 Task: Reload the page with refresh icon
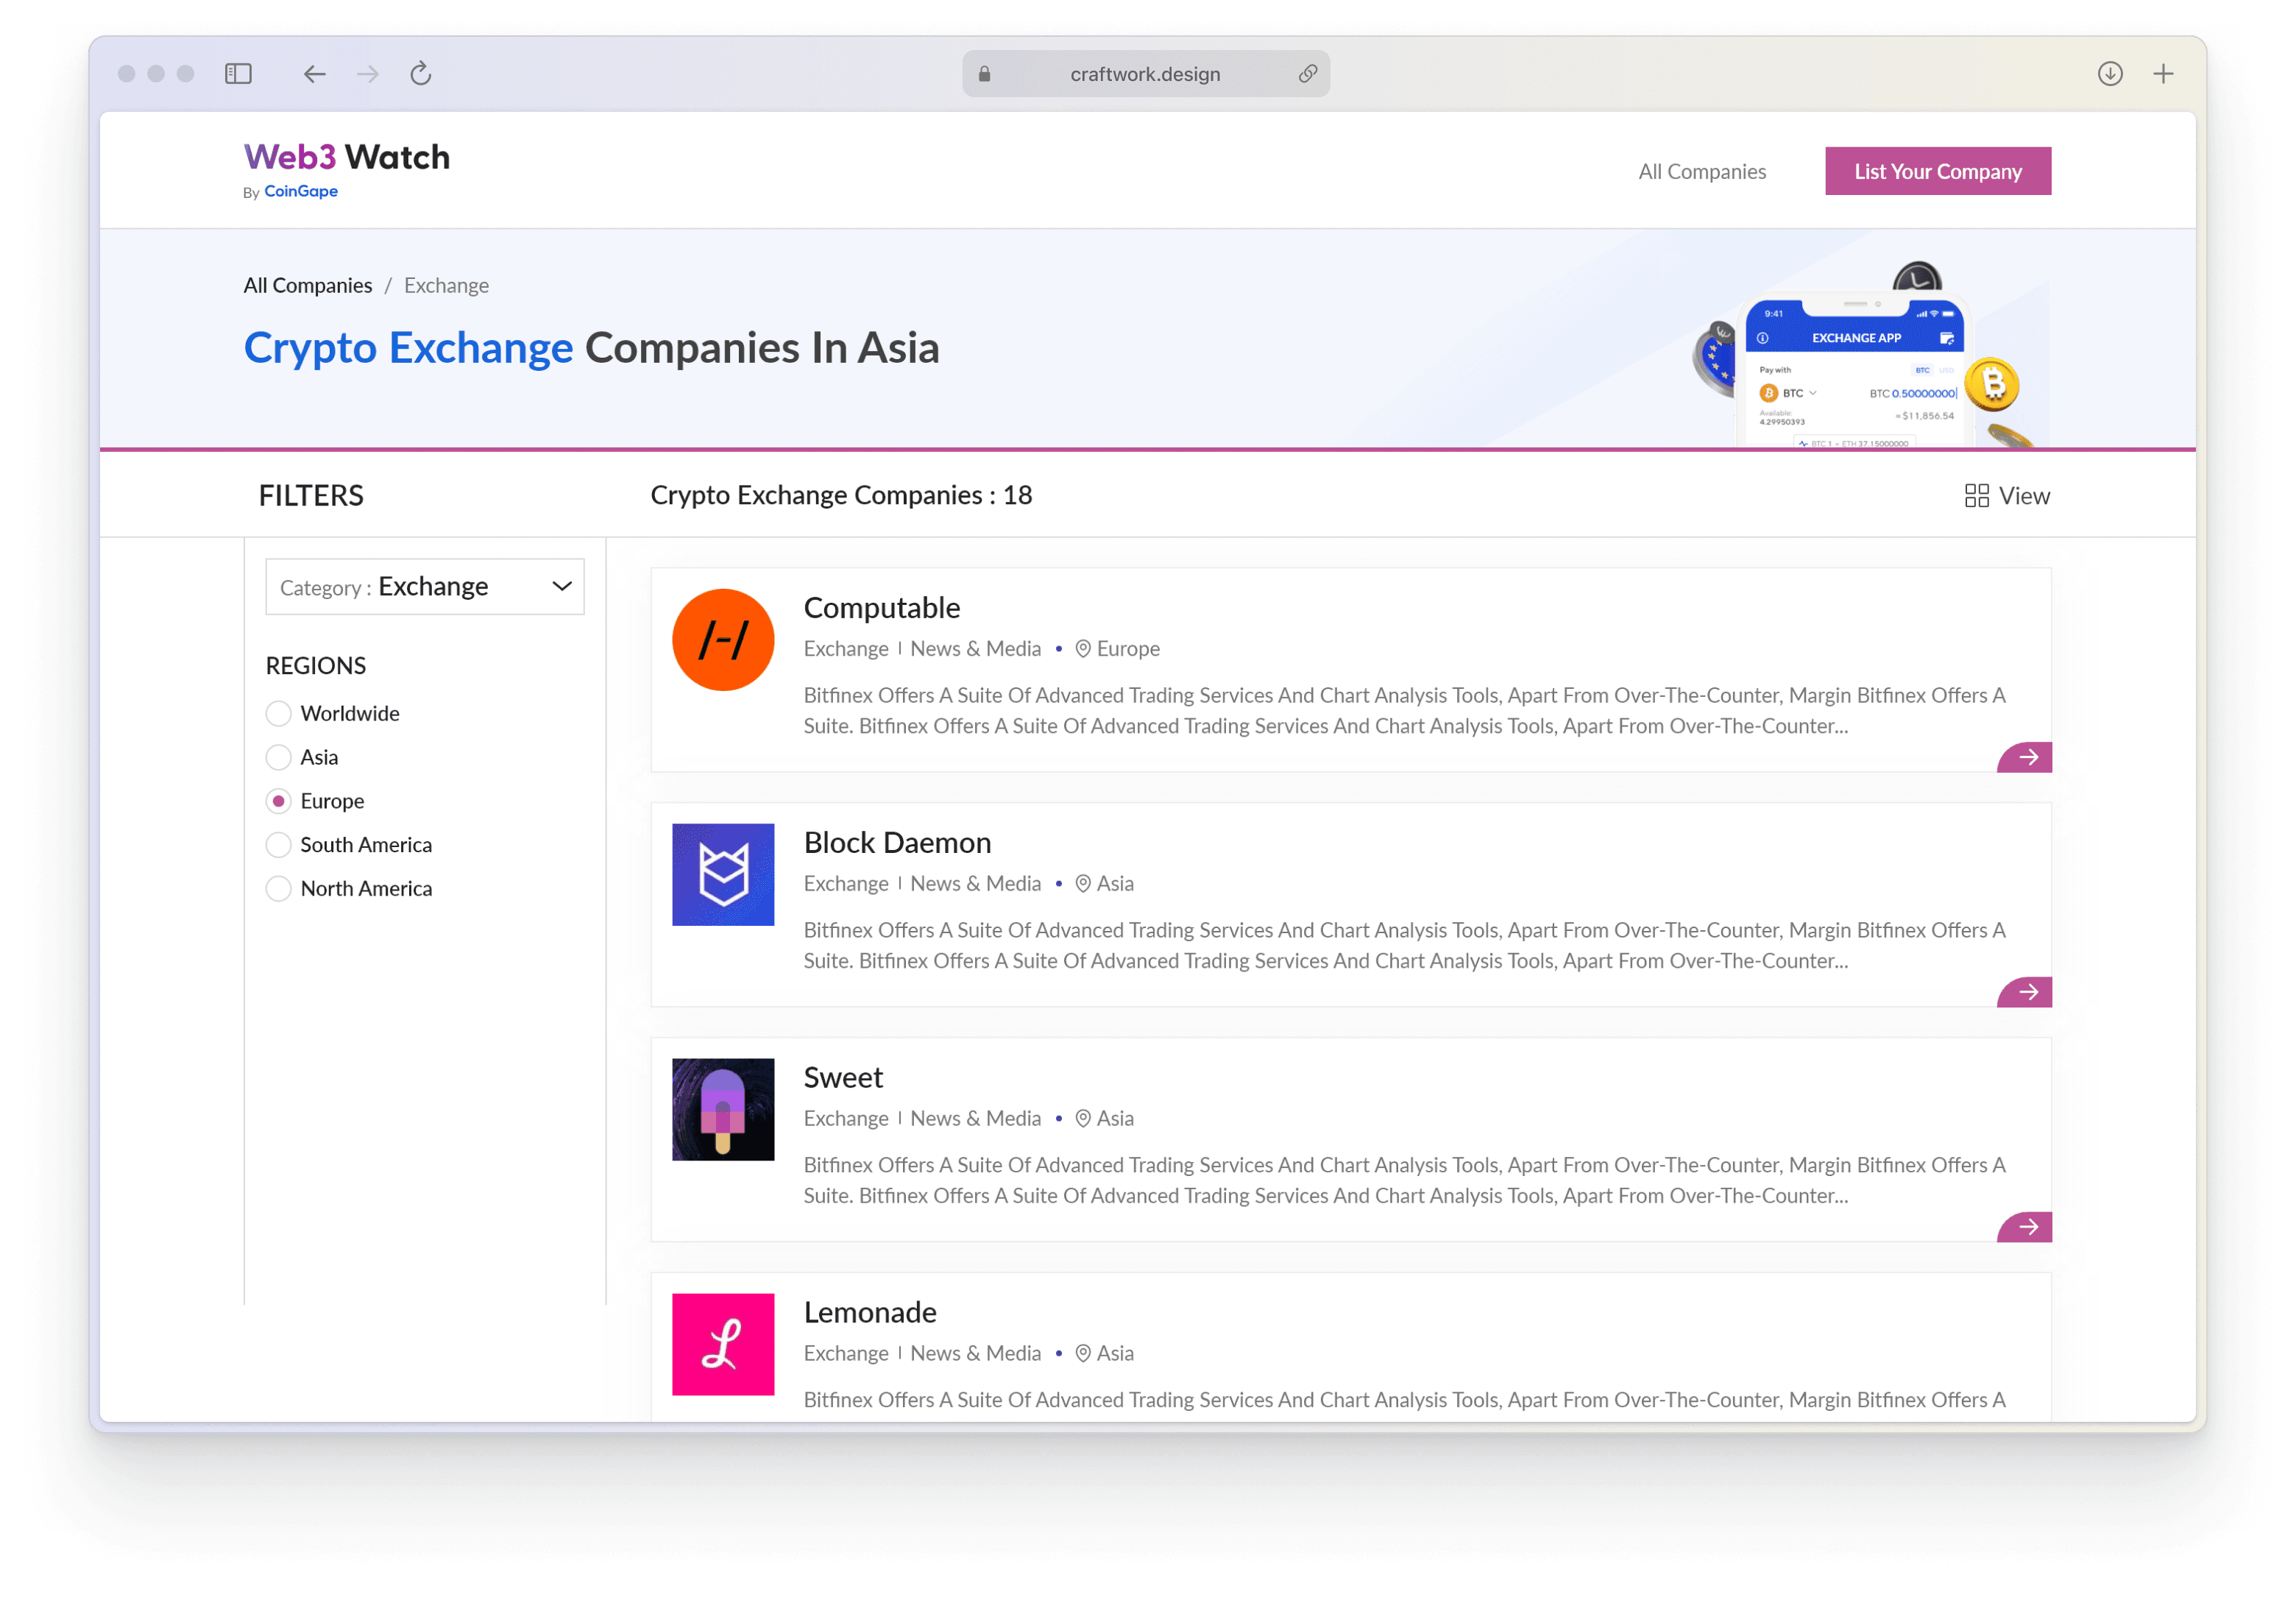pyautogui.click(x=421, y=74)
